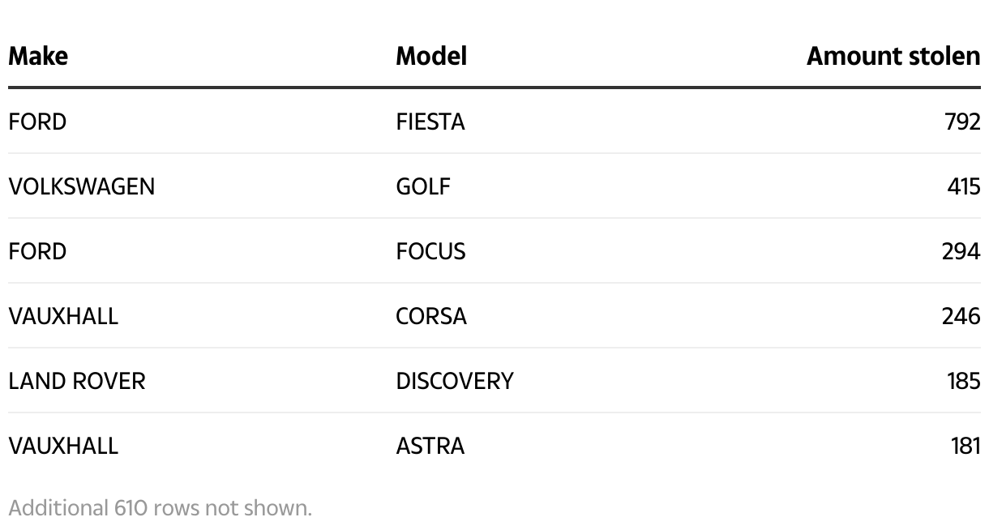
Task: Select the 294 amount value
Action: coord(961,251)
